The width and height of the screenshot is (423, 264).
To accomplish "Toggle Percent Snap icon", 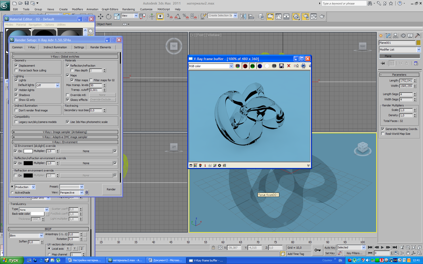I will click(x=186, y=17).
